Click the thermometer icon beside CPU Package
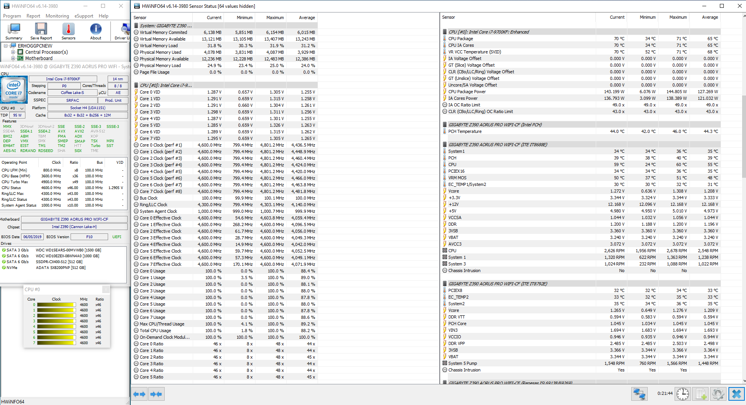The width and height of the screenshot is (746, 405). 445,39
